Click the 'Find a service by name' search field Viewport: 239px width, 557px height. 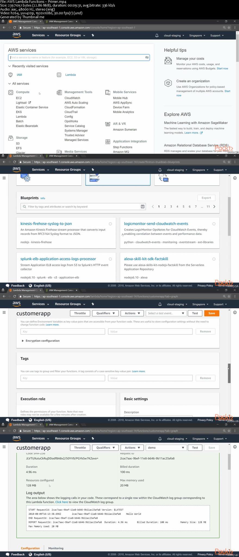[79, 57]
